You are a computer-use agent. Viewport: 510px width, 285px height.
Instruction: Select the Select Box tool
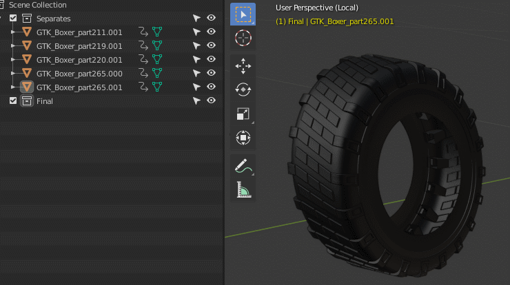point(243,14)
